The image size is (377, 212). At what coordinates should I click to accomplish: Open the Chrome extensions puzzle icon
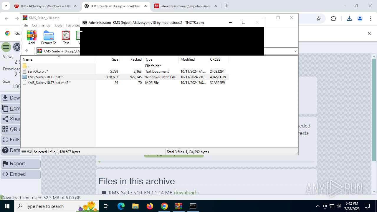click(333, 19)
